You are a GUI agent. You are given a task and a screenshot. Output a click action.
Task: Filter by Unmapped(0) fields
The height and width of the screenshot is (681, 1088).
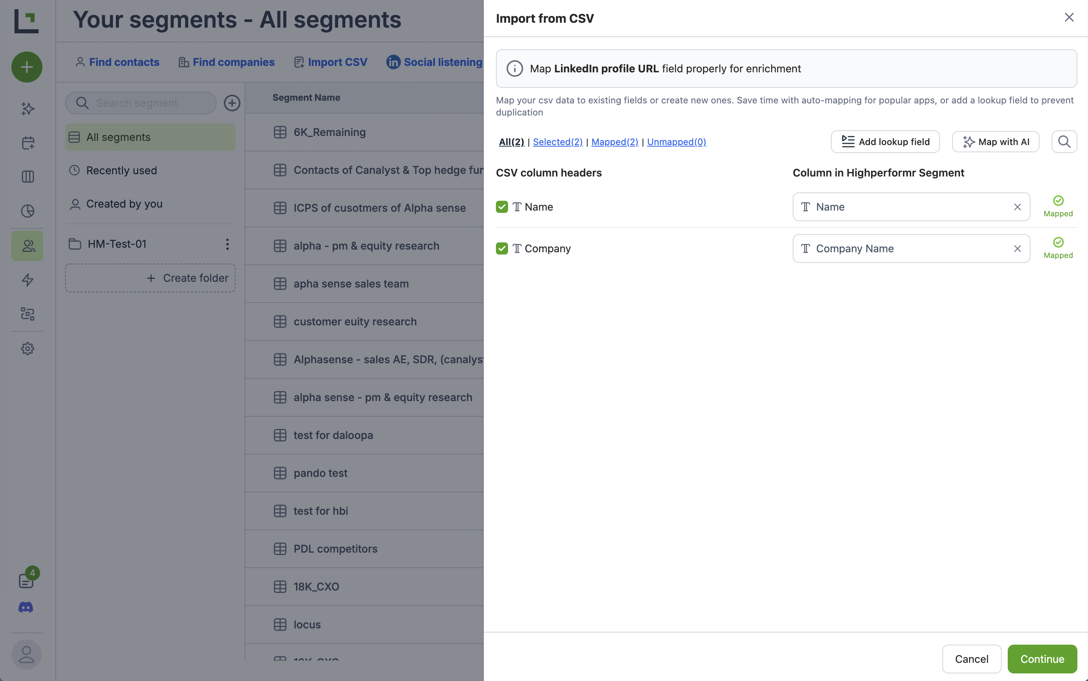tap(676, 142)
